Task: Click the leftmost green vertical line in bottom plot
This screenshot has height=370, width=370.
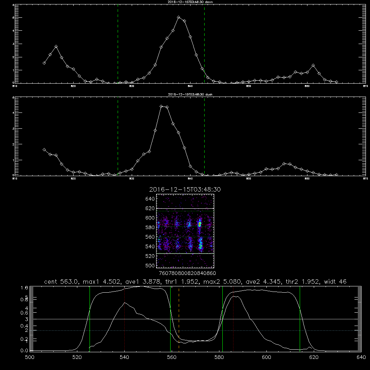Action: point(90,319)
